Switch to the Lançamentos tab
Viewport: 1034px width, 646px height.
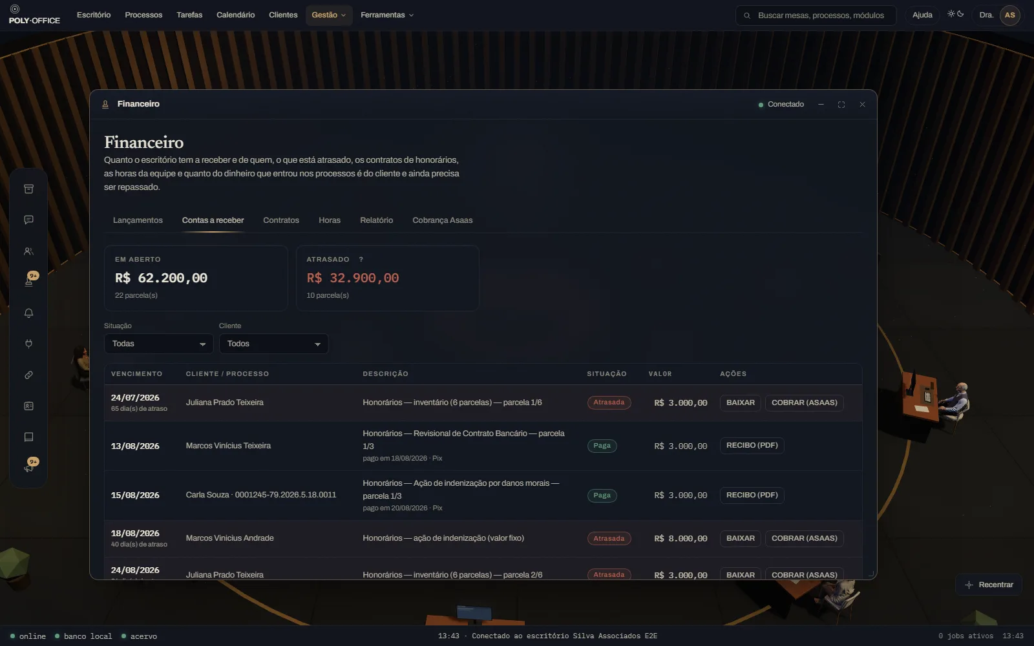[x=138, y=220]
